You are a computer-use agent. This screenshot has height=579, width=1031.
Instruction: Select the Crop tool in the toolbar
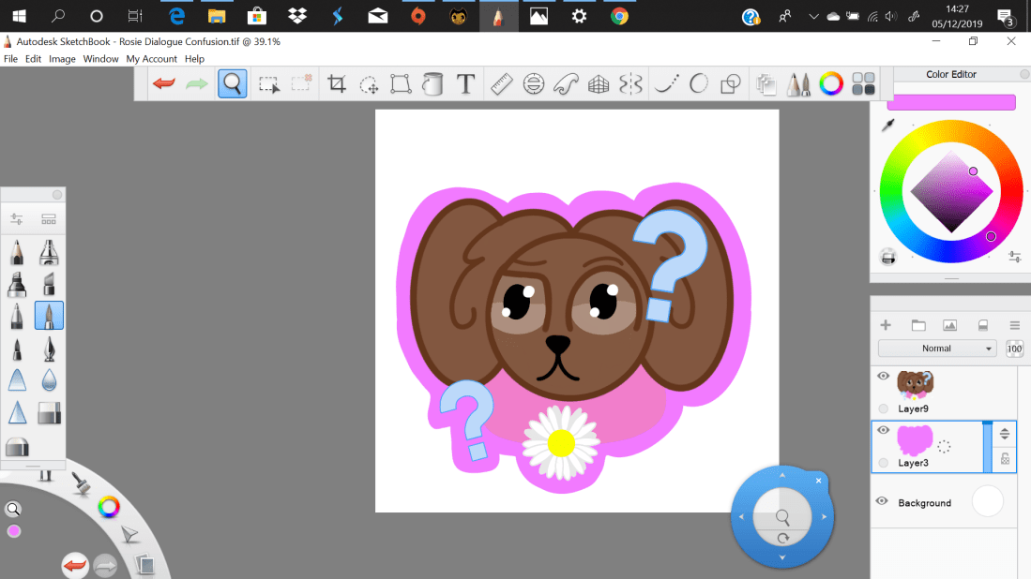pyautogui.click(x=337, y=84)
